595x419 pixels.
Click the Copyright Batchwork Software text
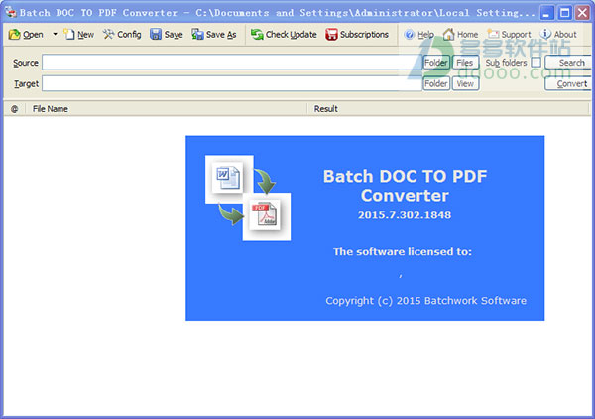(425, 301)
